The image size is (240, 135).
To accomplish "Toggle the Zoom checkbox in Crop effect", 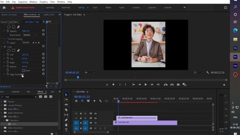I will (x=23, y=70).
